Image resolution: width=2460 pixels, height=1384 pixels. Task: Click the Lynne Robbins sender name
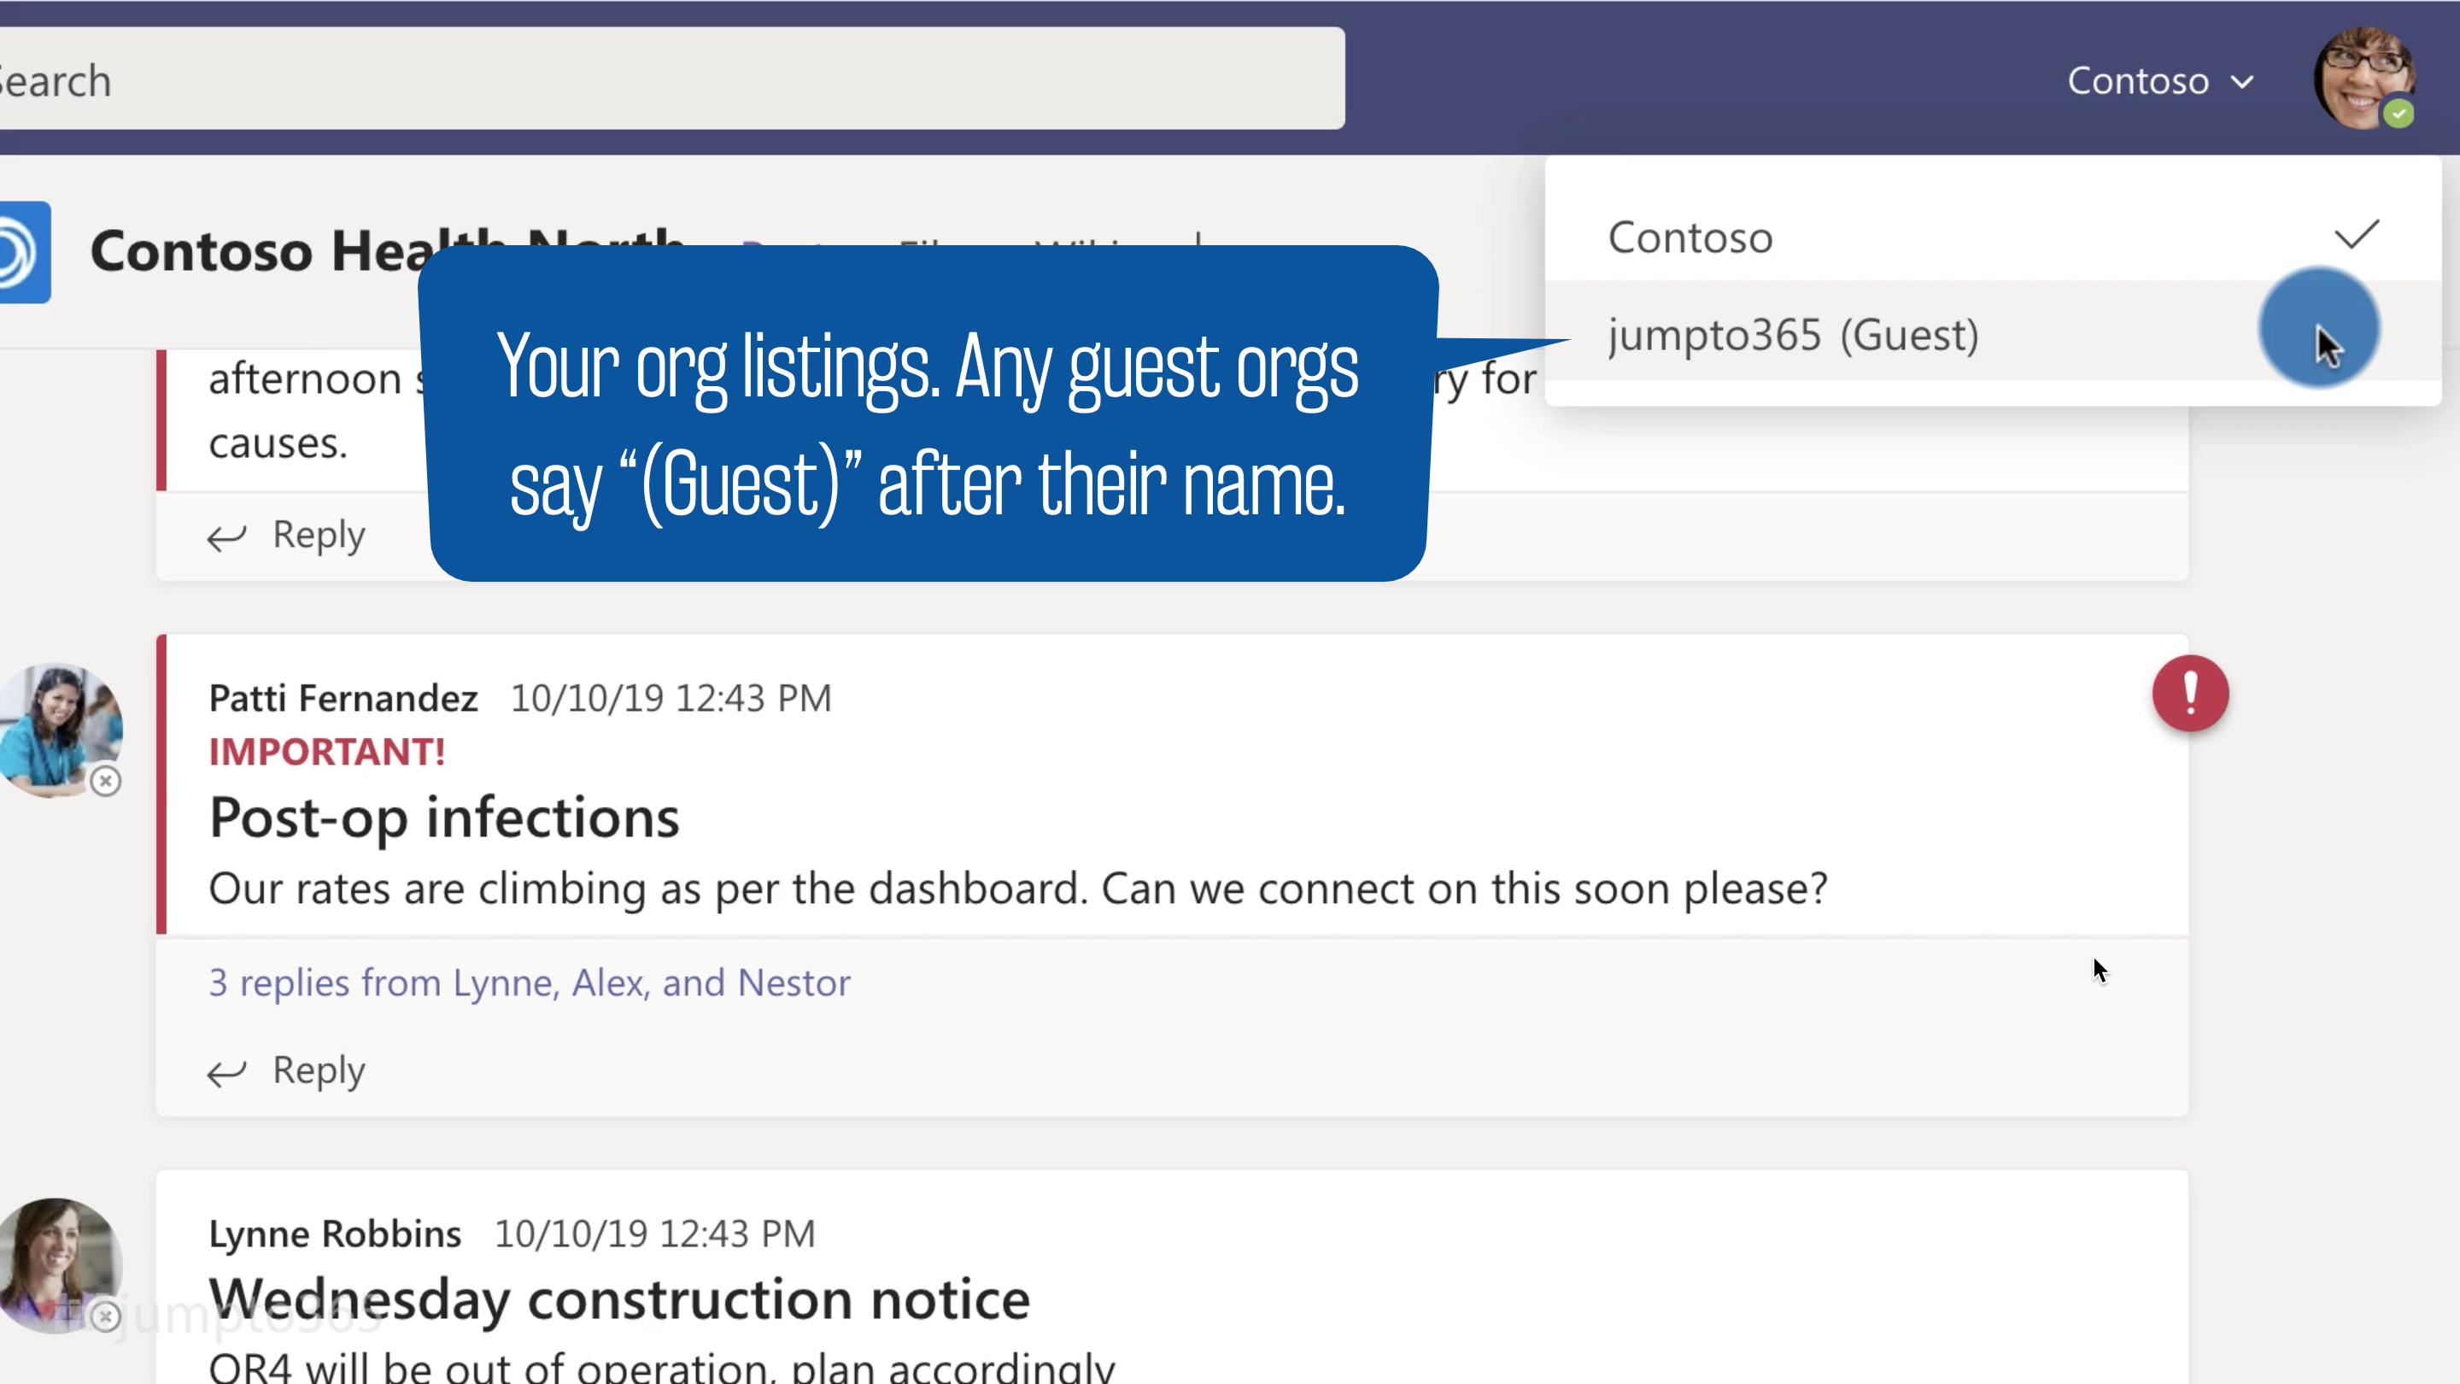point(334,1234)
